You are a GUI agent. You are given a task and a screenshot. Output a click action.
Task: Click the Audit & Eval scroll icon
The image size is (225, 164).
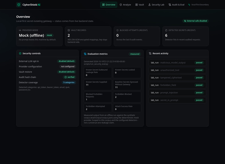pos(170,5)
